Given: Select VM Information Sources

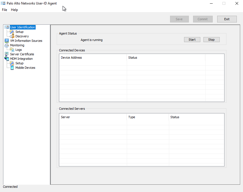Looking at the screenshot, I should [x=26, y=41].
